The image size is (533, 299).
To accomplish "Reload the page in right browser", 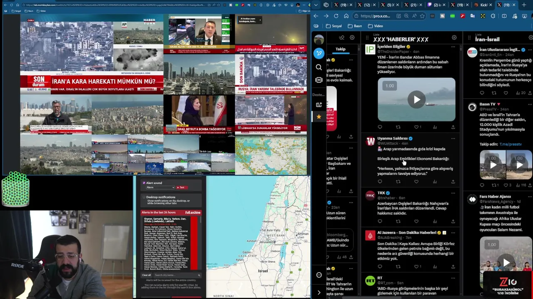I will pos(336,16).
